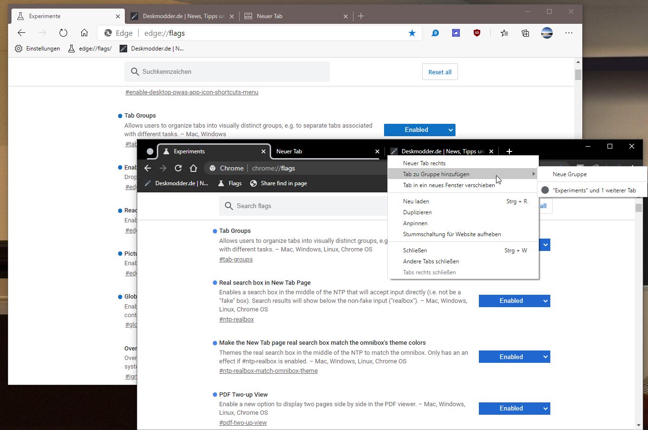Open the home page in Edge
Viewport: 648px width, 430px height.
(84, 33)
